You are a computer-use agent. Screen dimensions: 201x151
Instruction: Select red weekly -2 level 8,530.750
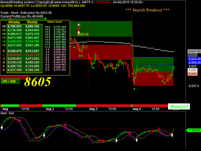tap(32, 55)
